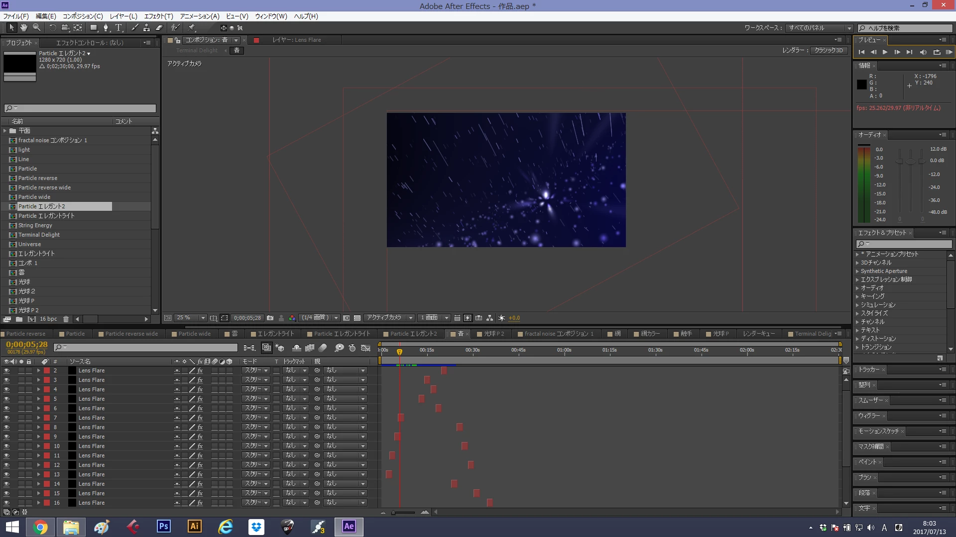Open the ワークスペース dropdown
956x537 pixels.
click(x=819, y=28)
